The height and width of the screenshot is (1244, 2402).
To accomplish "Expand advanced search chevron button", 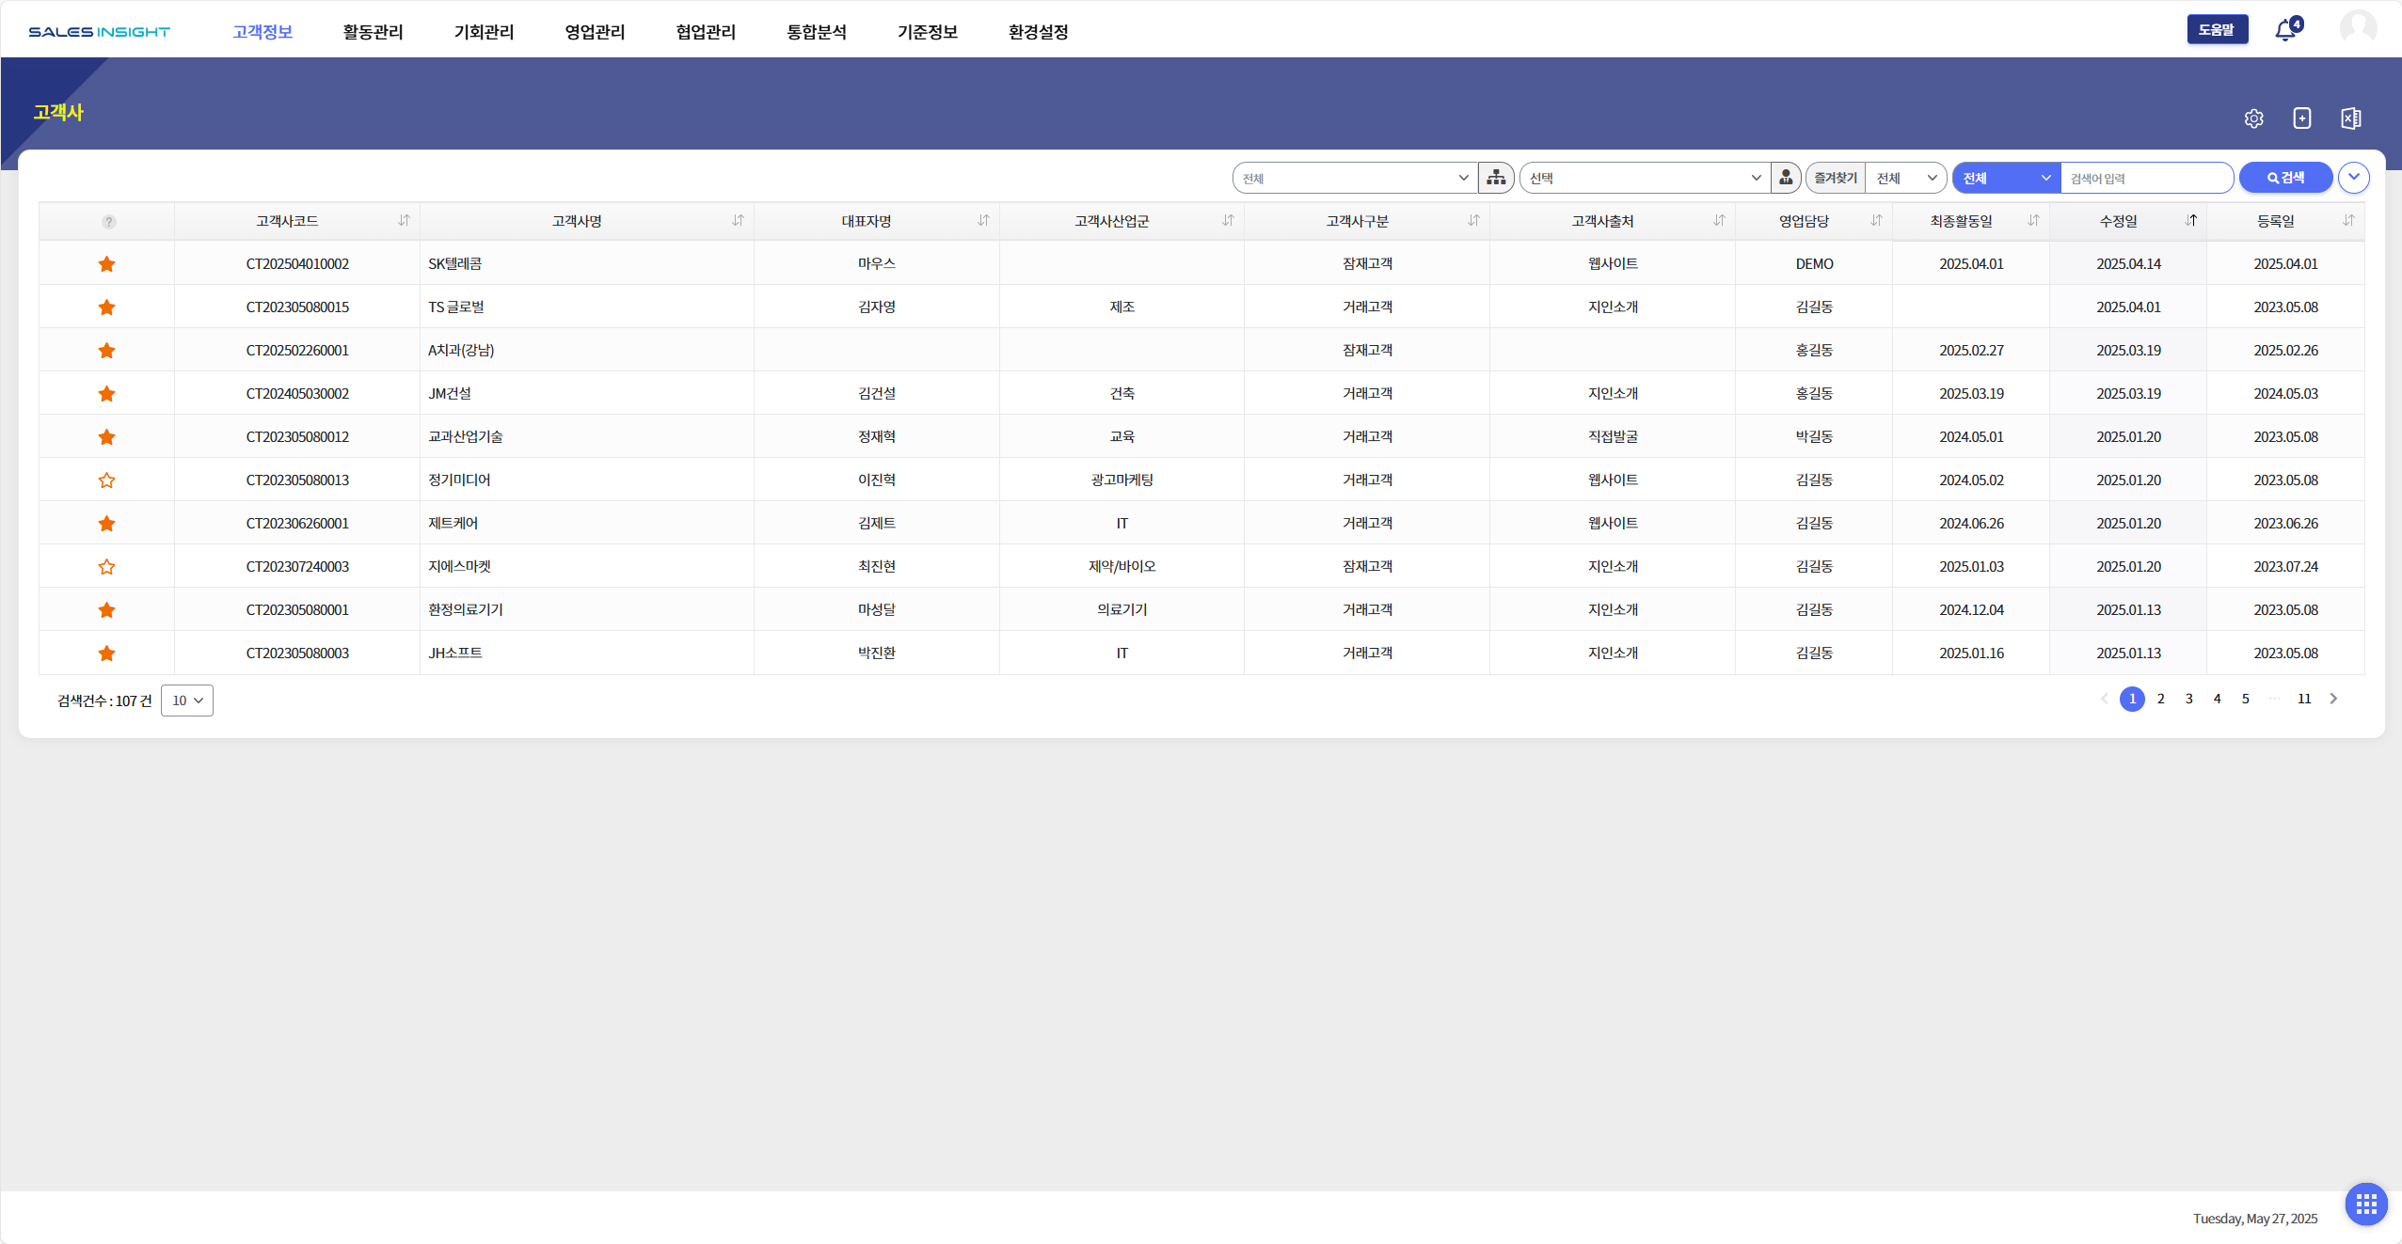I will click(x=2353, y=178).
